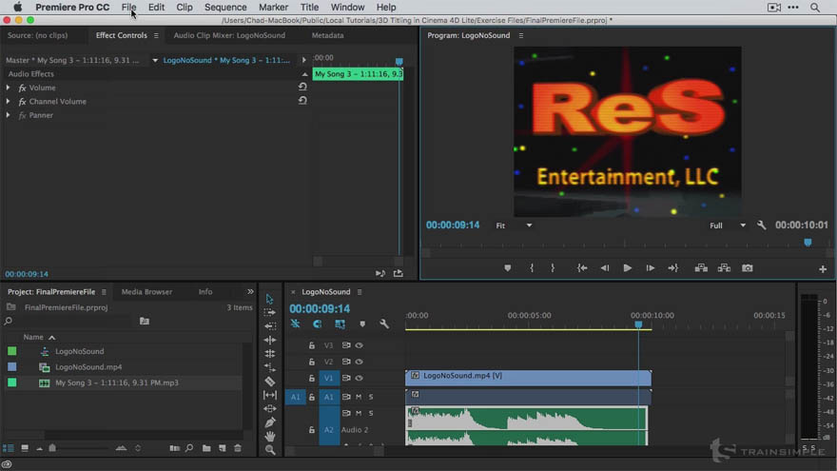Screen dimensions: 837x471
Task: Select the Ripple Edit tool
Action: tap(270, 325)
